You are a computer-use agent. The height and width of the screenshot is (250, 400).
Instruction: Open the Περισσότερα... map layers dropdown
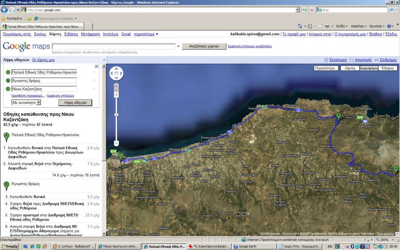click(x=326, y=68)
